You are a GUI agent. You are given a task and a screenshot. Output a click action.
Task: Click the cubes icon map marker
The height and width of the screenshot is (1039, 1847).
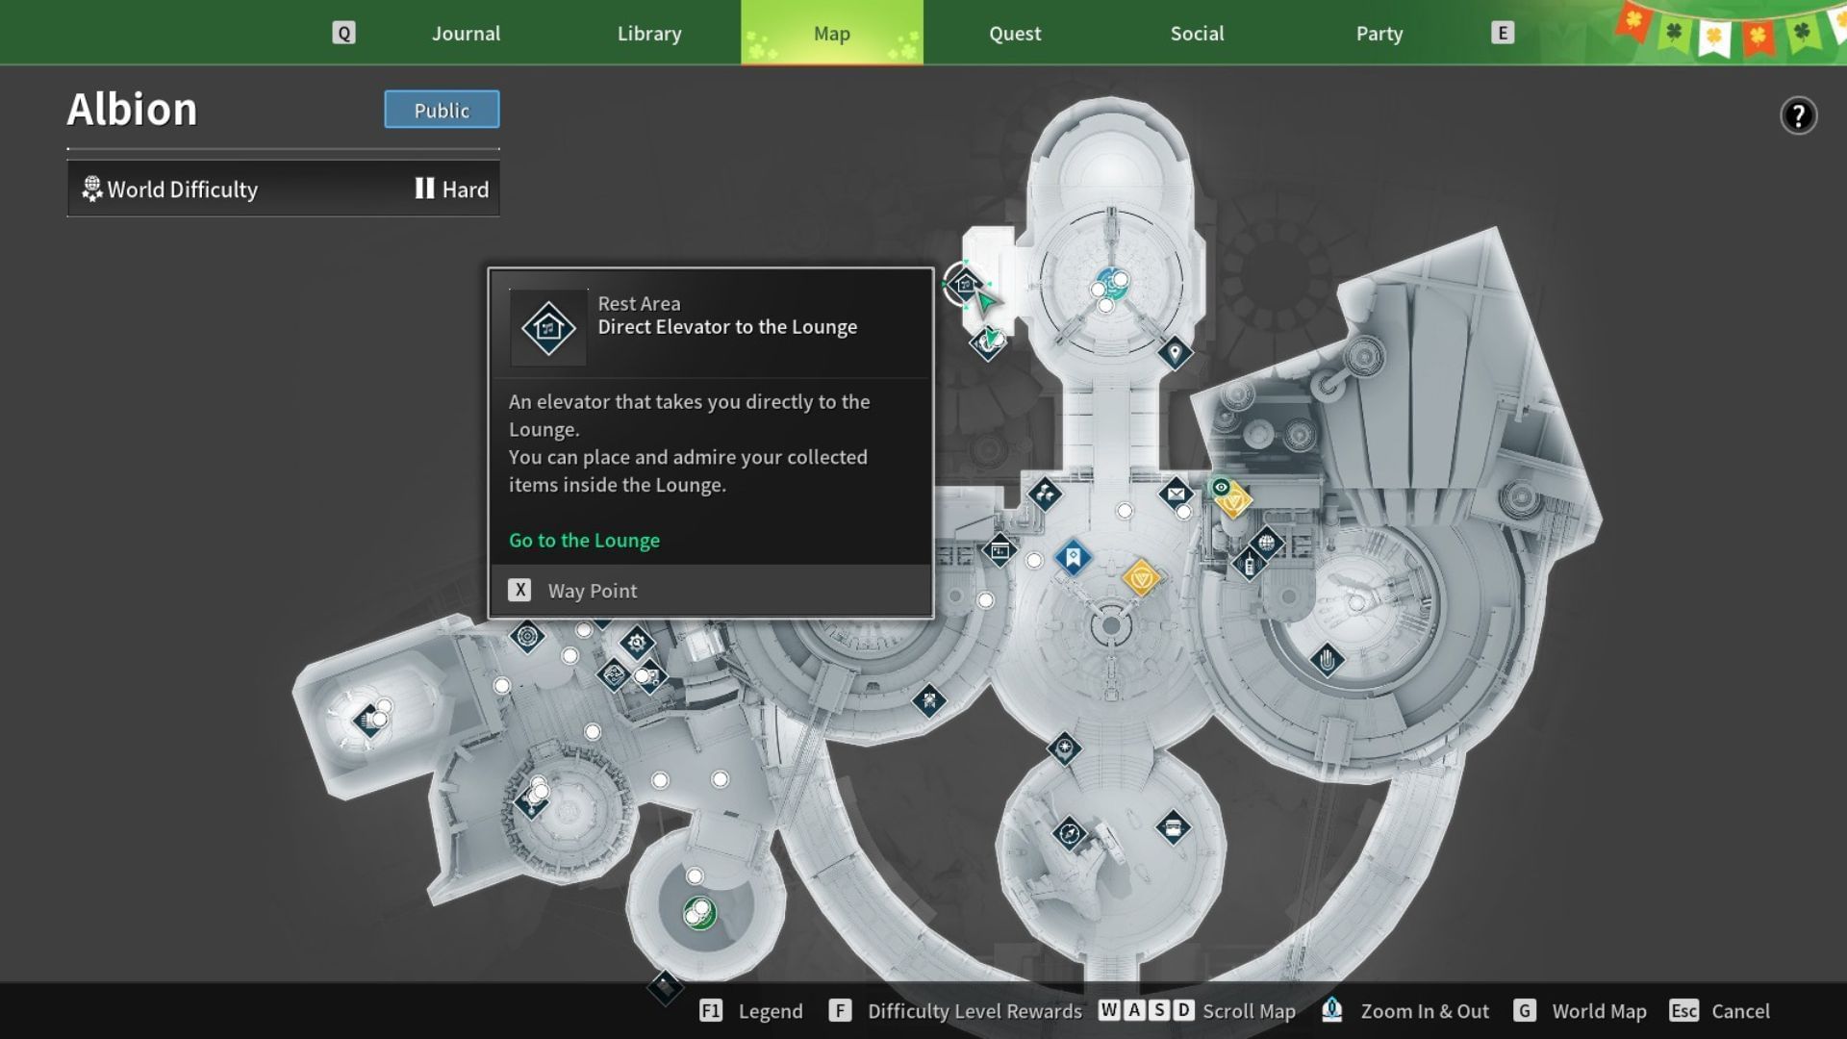(x=1045, y=494)
